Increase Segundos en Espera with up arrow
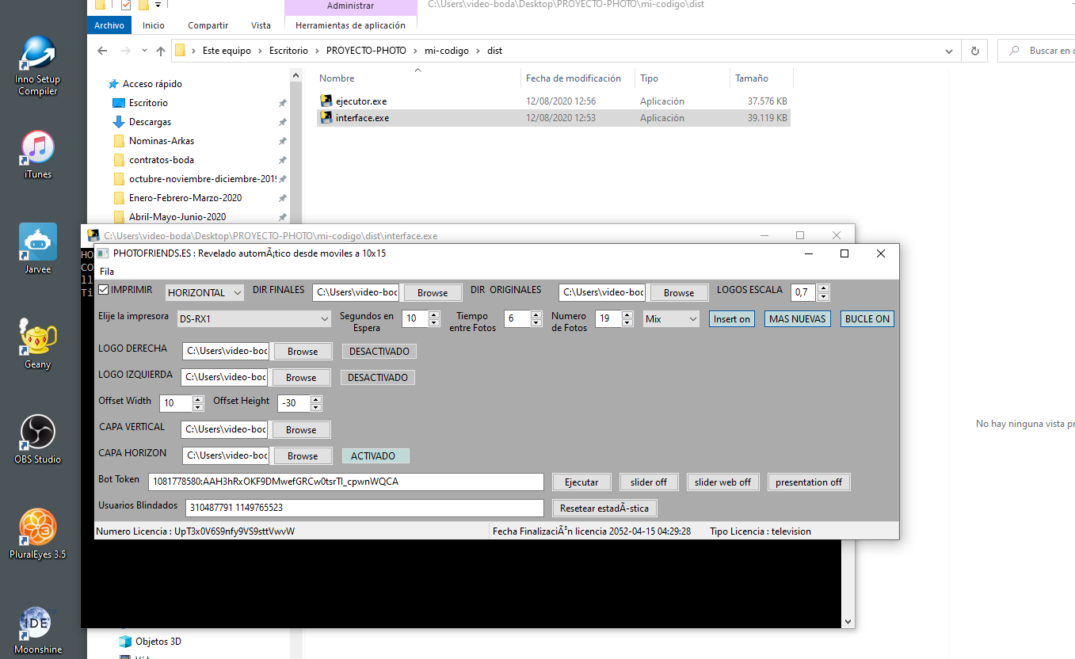Image resolution: width=1075 pixels, height=659 pixels. [x=433, y=314]
